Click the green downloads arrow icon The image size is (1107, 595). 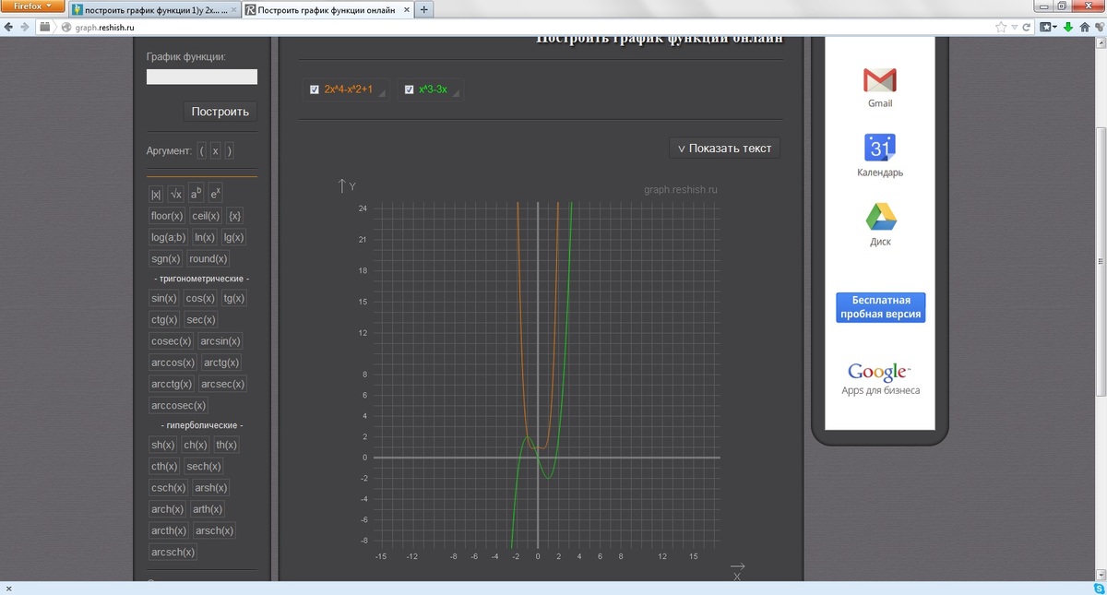pos(1067,28)
